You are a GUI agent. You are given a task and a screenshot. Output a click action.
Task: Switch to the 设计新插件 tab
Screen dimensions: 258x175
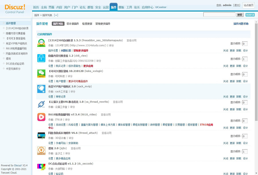tap(73, 24)
